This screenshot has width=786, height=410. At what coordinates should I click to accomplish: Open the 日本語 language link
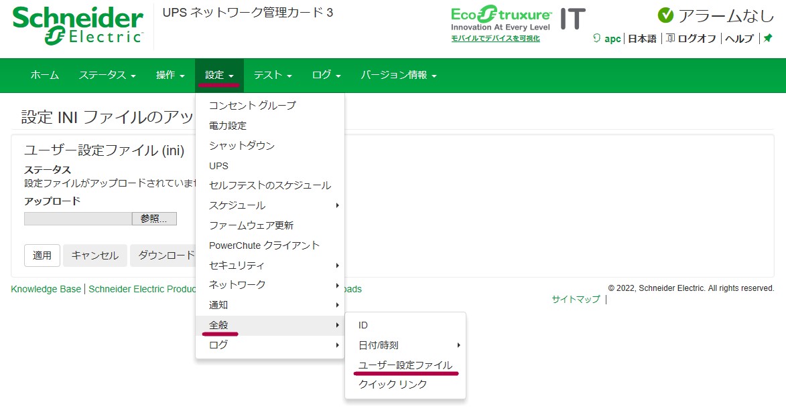[x=642, y=39]
